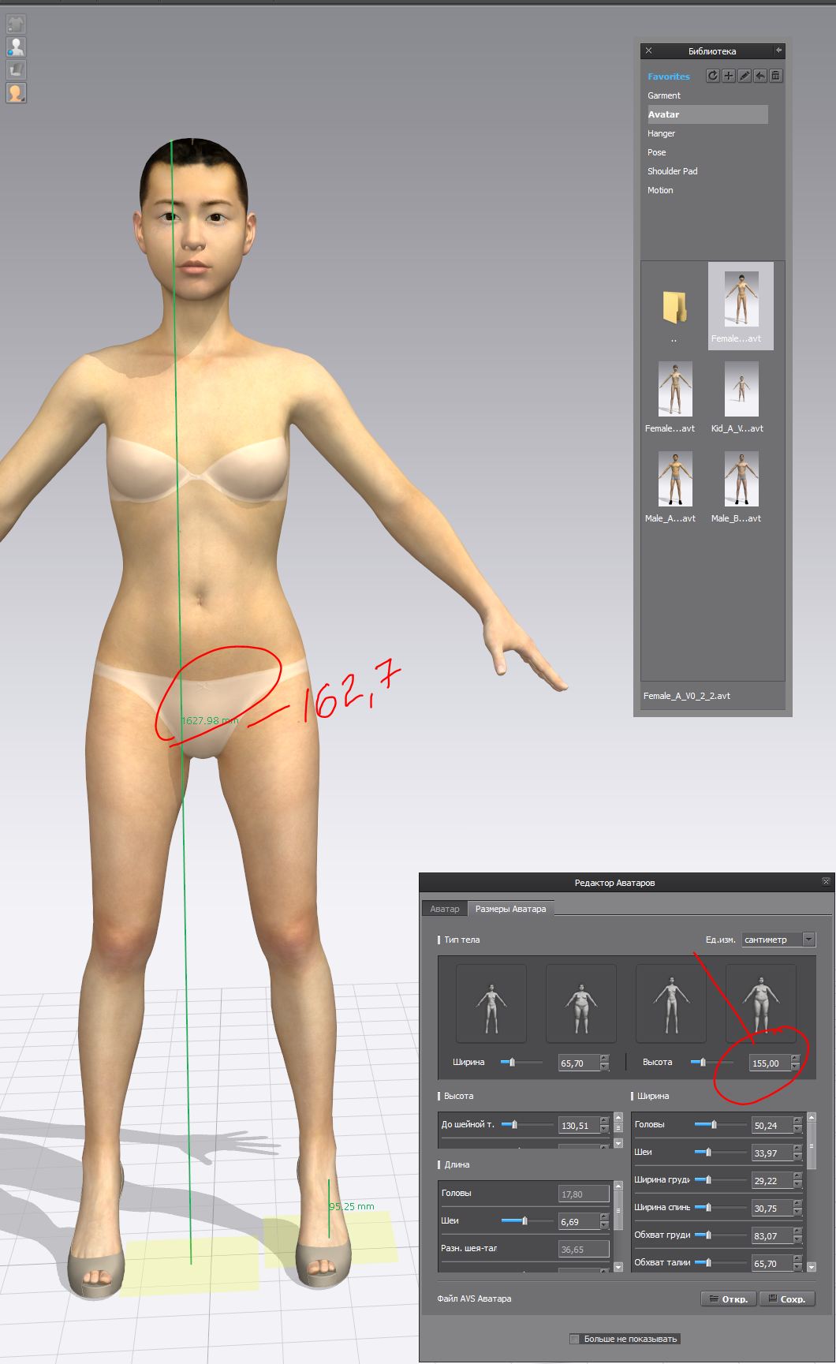
Task: Click the collapse arrow on Библиотека panel header
Action: coord(778,50)
